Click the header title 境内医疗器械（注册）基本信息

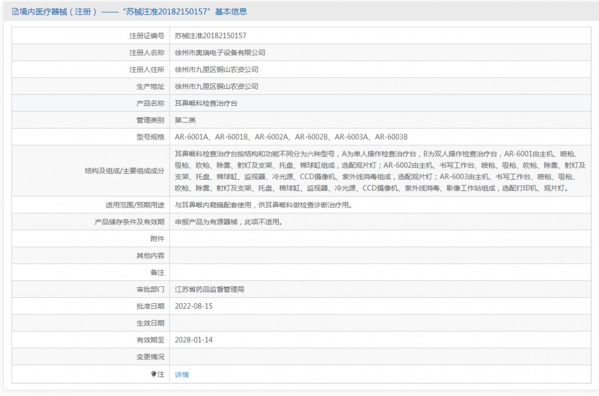click(x=133, y=11)
